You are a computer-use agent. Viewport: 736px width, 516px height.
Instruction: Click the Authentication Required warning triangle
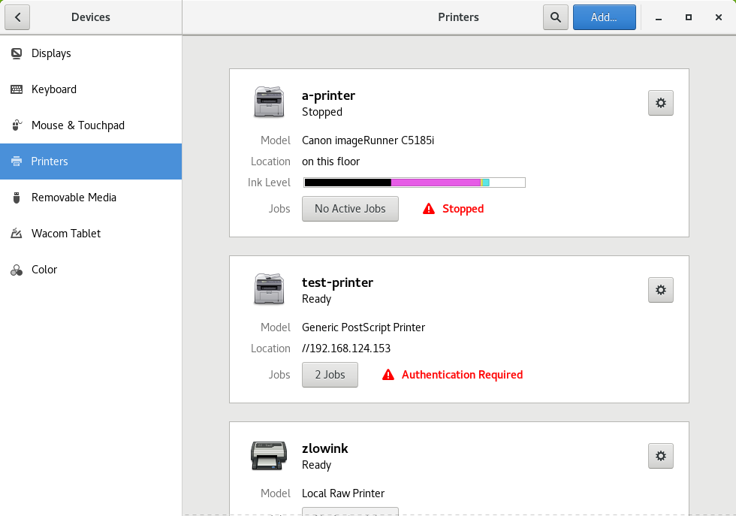388,375
